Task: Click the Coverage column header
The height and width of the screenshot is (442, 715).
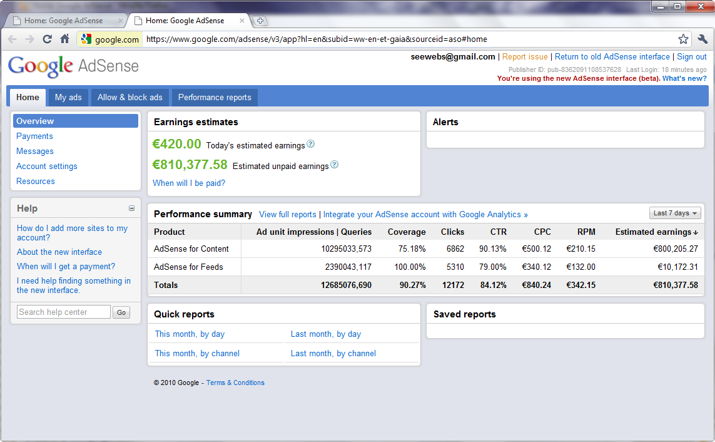Action: click(407, 232)
